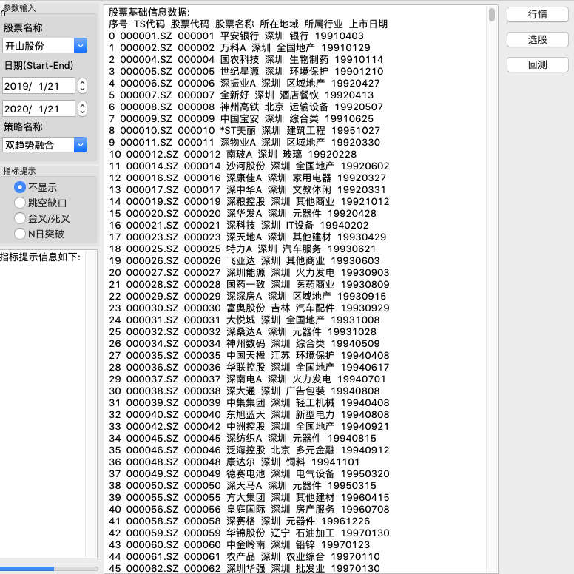Click row 33 中洲控股

(x=249, y=427)
